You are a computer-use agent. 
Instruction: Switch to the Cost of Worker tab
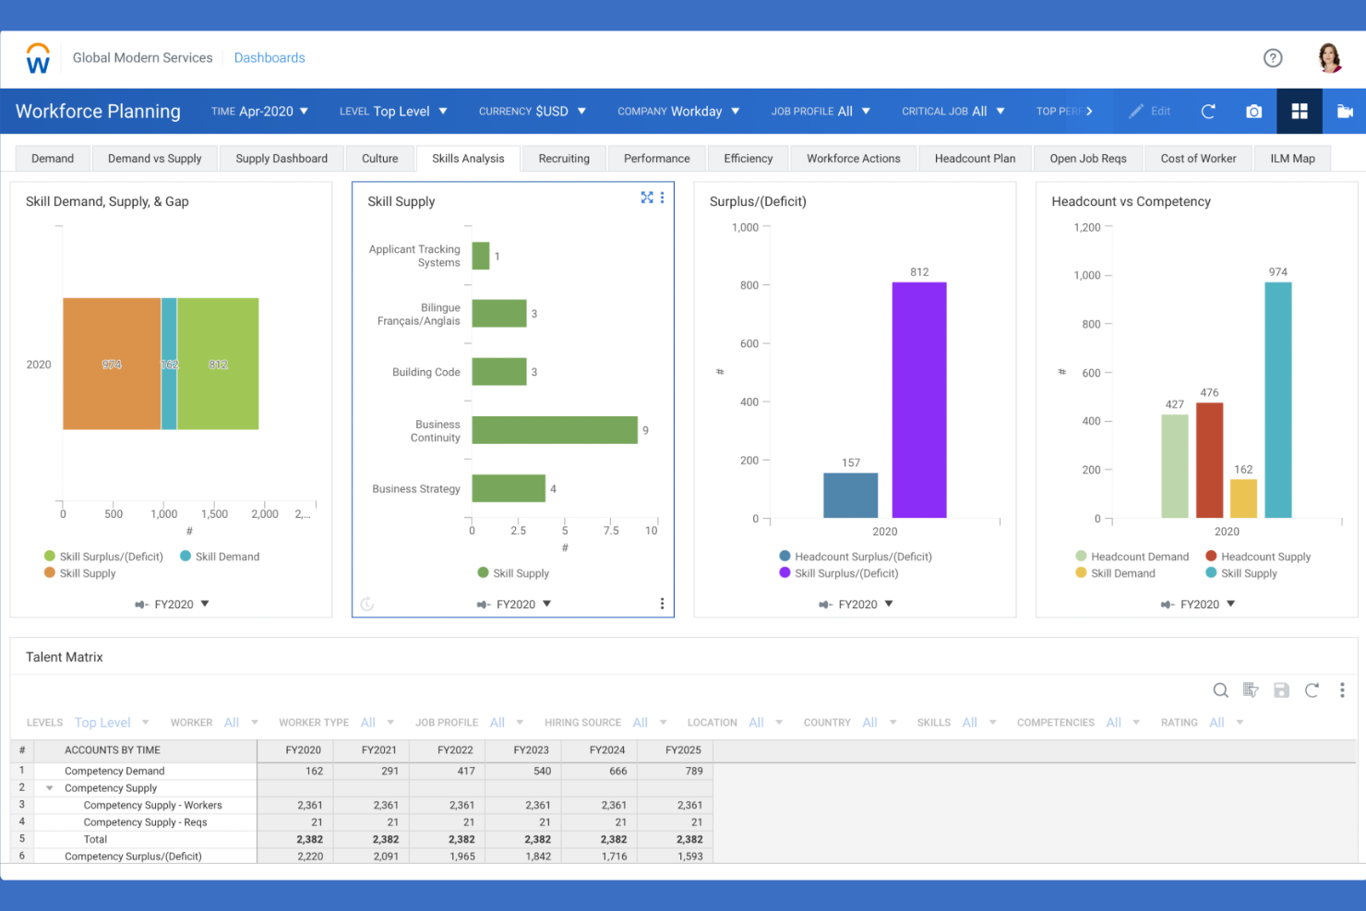1199,159
